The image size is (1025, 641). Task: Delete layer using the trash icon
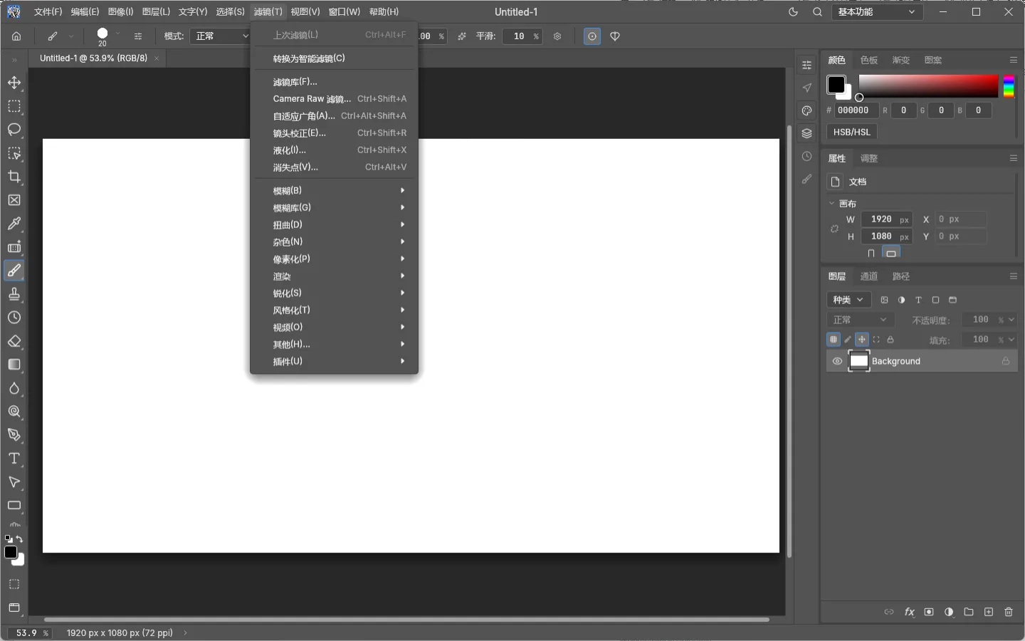tap(1009, 612)
